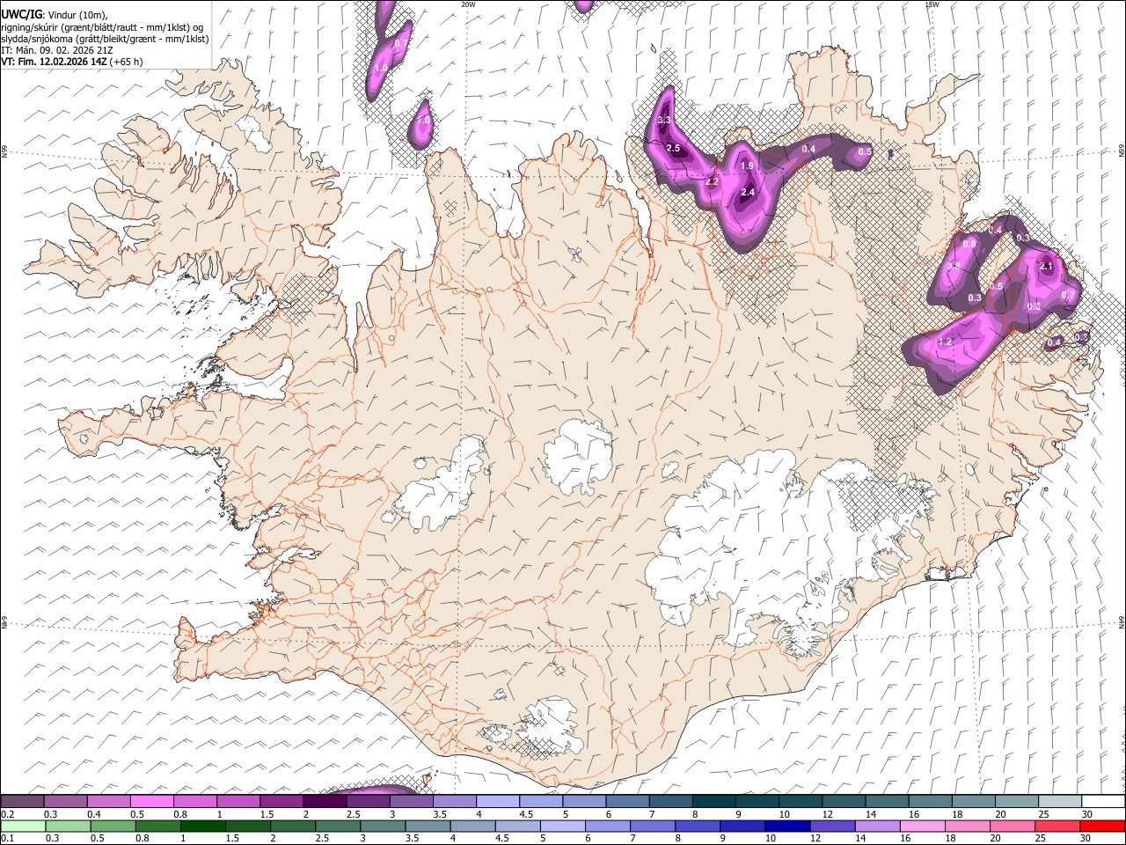Select the dark teal snow-scale swatch at 8
This screenshot has height=845, width=1126.
coord(714,802)
